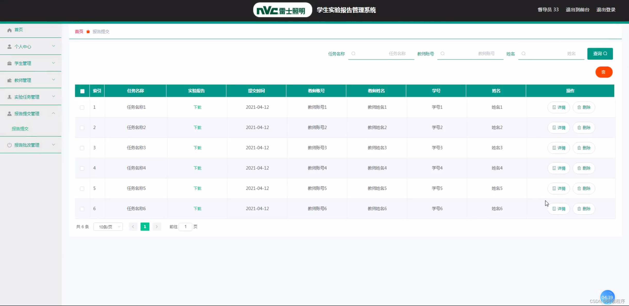
Task: Click the 详情 button for row 2
Action: [559, 128]
